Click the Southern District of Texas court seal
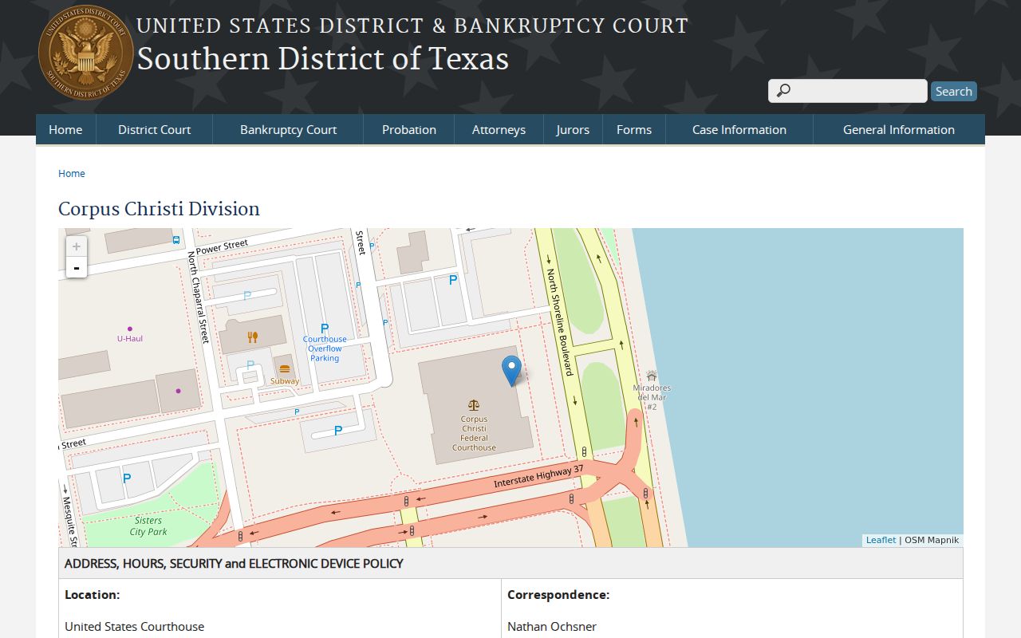Screen dimensions: 1021x638 (86, 53)
